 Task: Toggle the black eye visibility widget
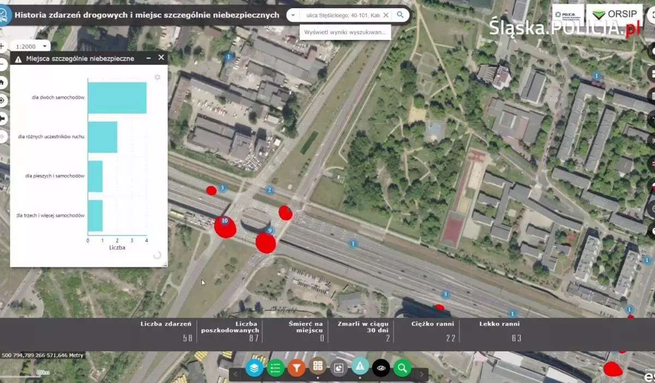pyautogui.click(x=381, y=368)
